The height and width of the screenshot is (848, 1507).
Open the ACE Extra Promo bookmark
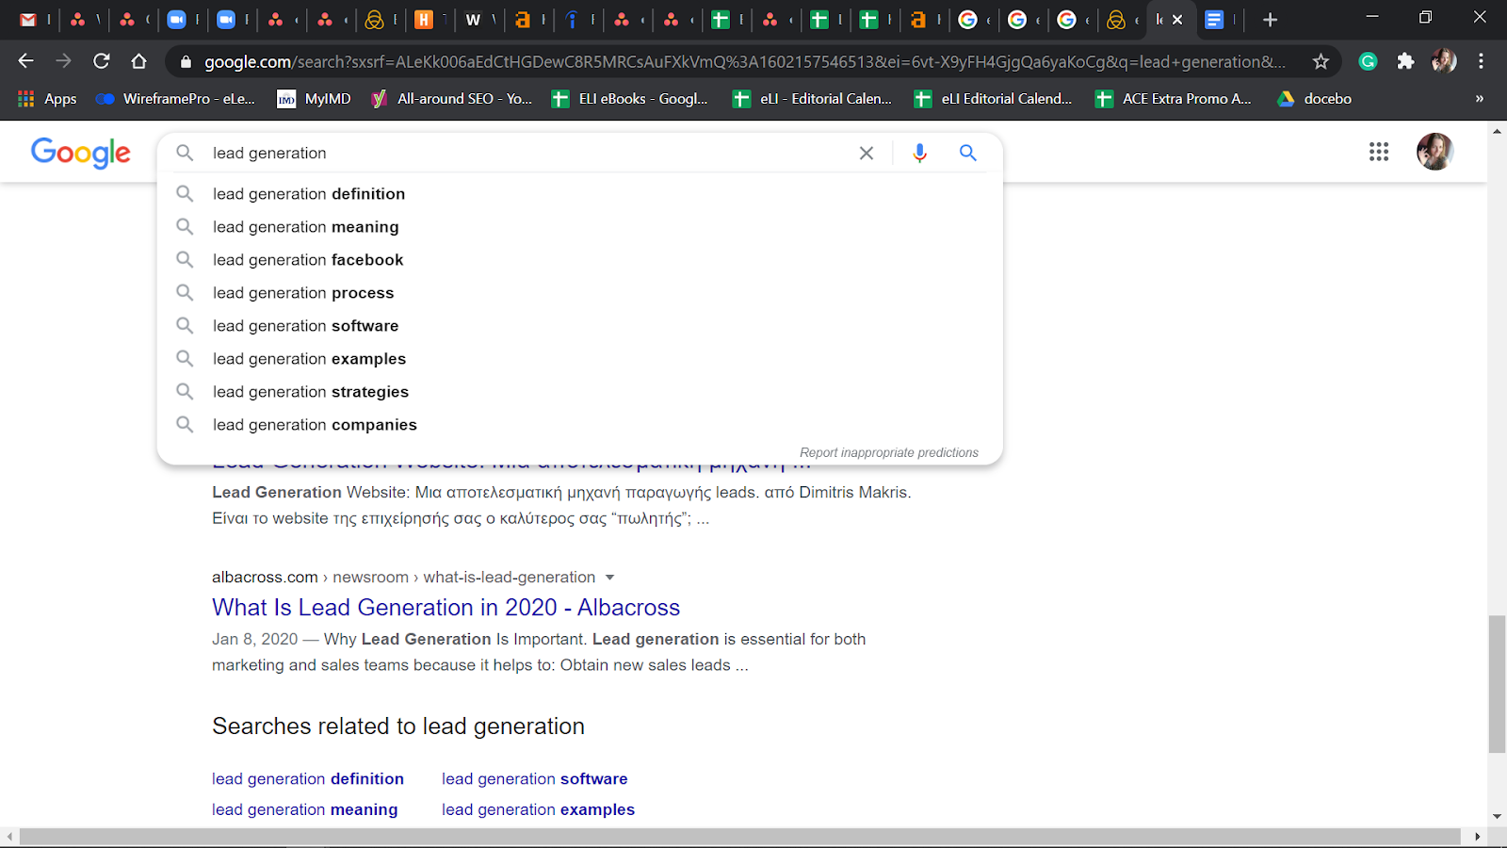(1174, 98)
